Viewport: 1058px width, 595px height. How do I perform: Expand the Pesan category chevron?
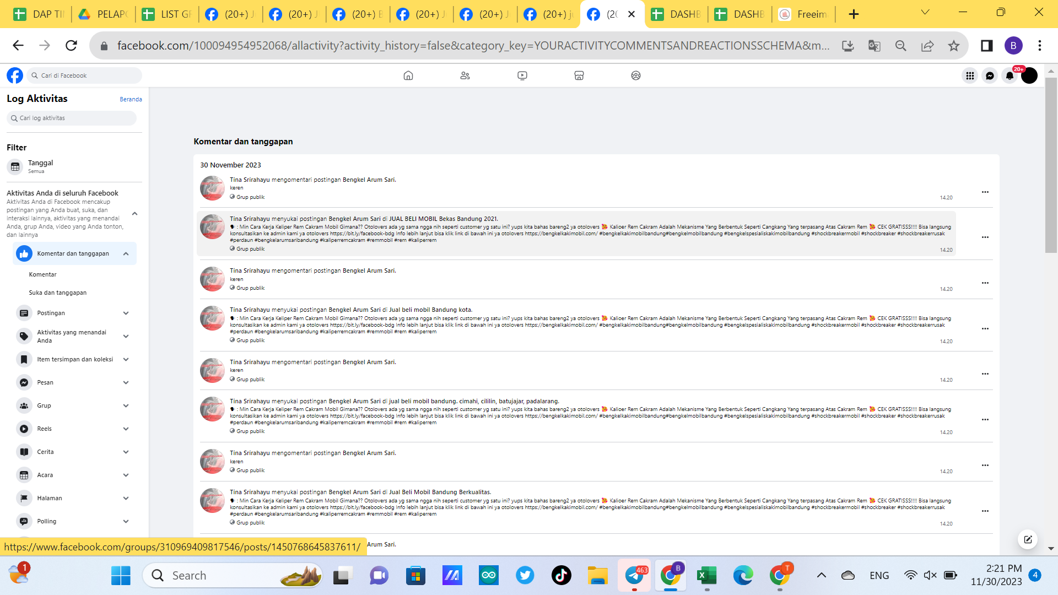(x=126, y=382)
